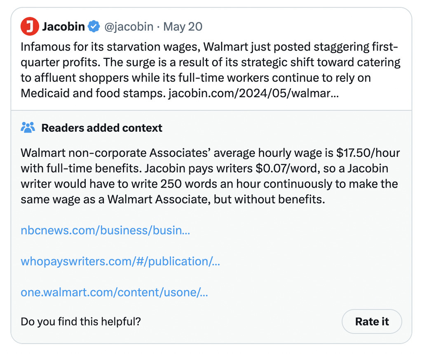Click the Readers added context people icon
This screenshot has height=354, width=422.
[x=28, y=128]
